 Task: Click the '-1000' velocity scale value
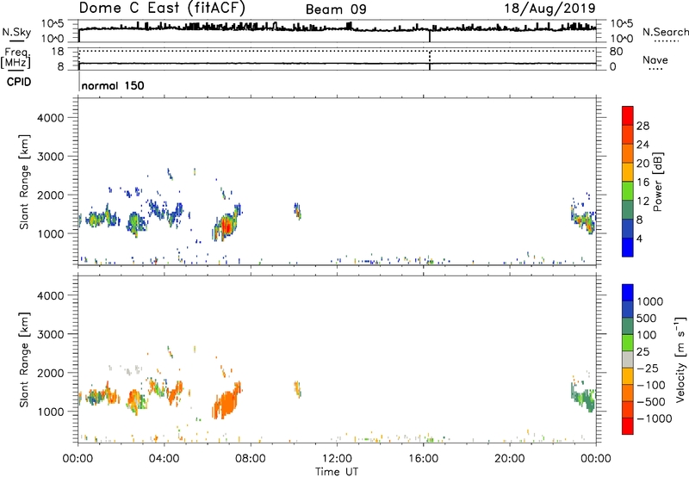654,418
